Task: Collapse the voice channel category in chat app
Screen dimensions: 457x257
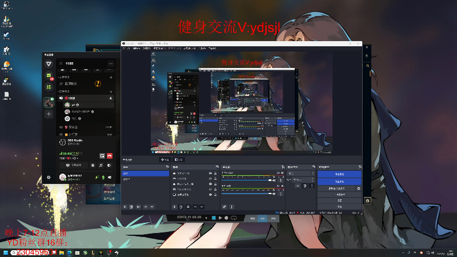Action: 65,91
